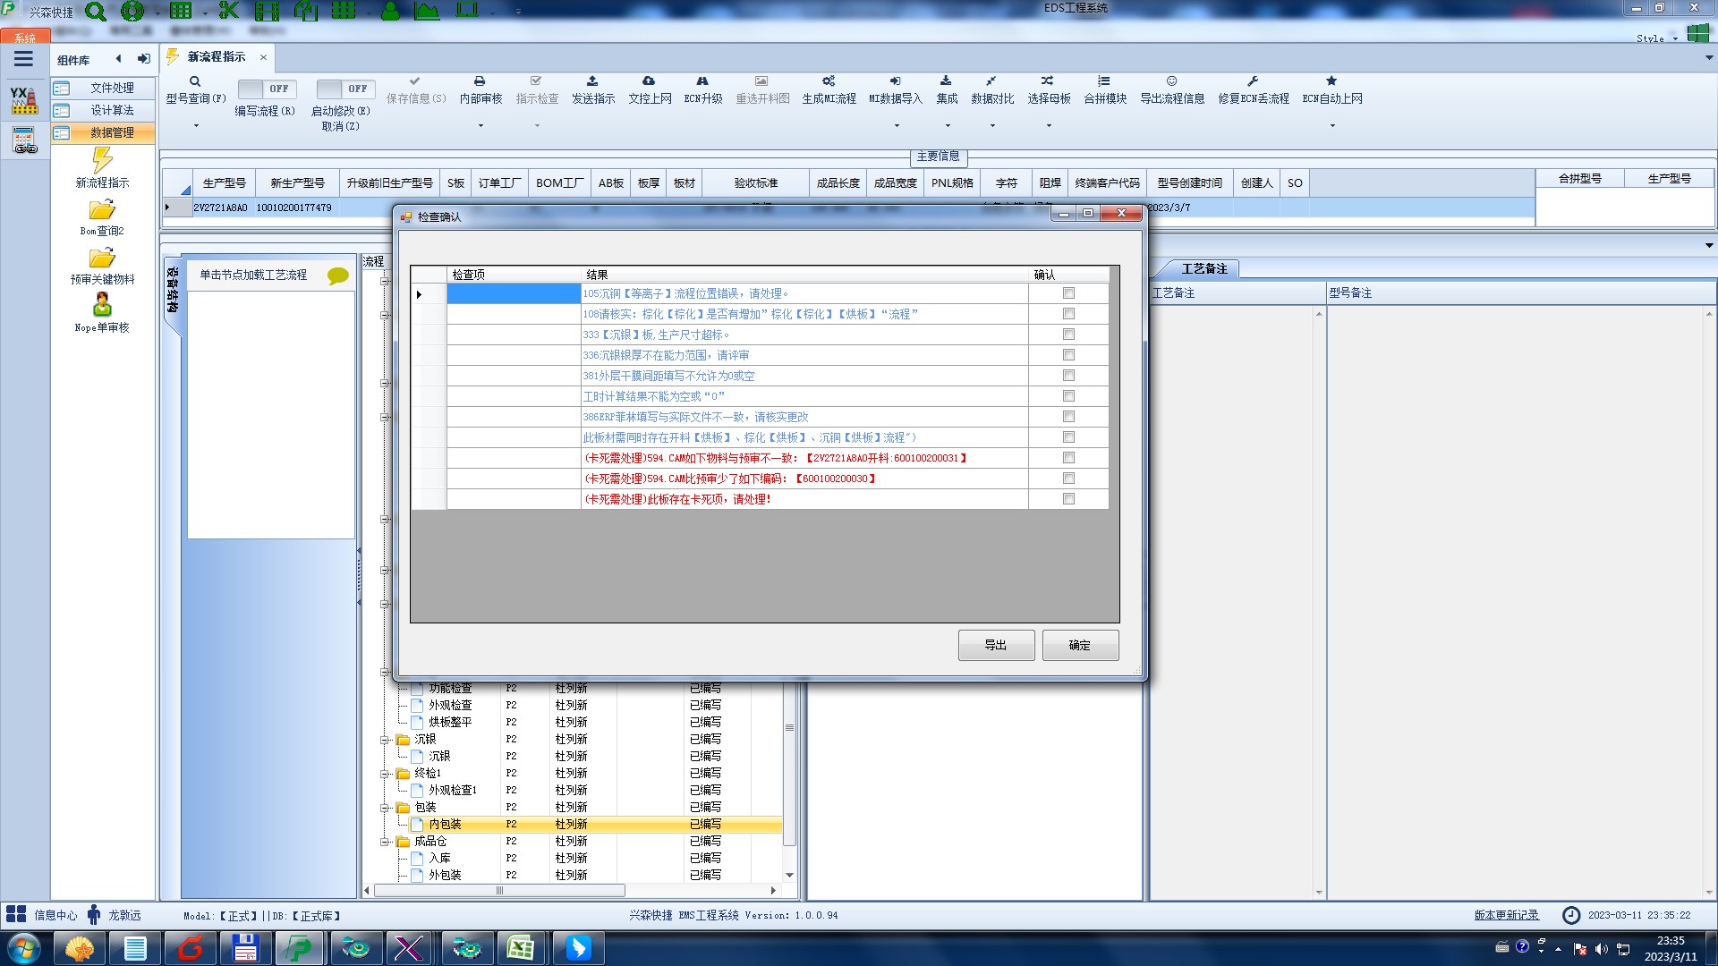1718x966 pixels.
Task: Open Excel from the taskbar
Action: 520,948
